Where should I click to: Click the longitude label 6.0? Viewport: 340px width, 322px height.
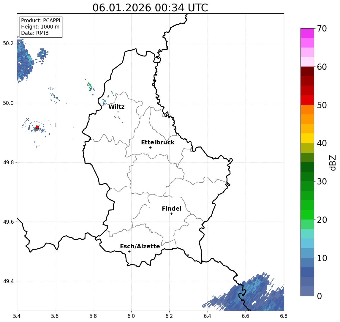(x=131, y=316)
